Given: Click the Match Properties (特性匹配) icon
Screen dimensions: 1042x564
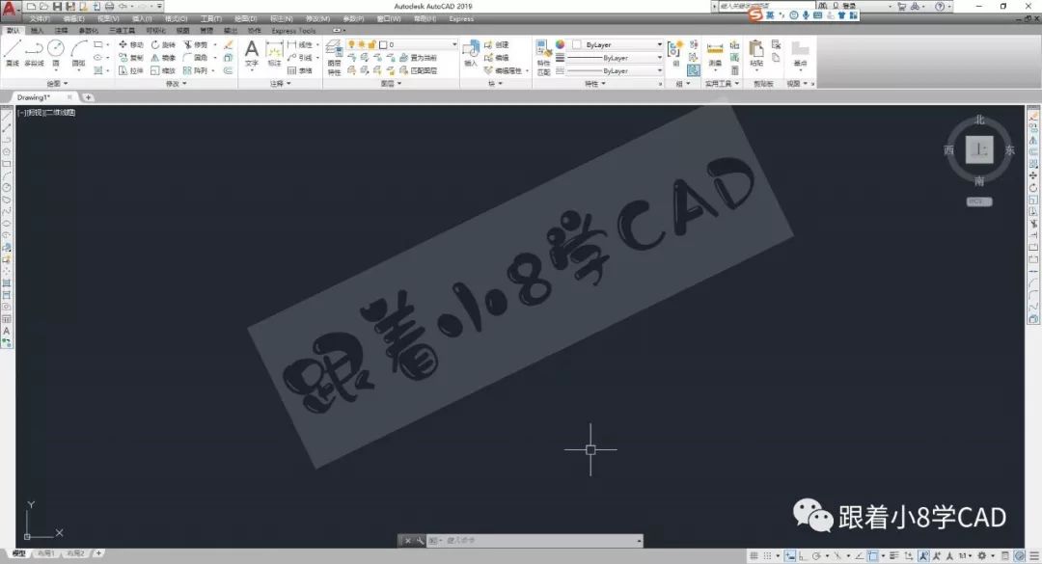Looking at the screenshot, I should (x=543, y=57).
